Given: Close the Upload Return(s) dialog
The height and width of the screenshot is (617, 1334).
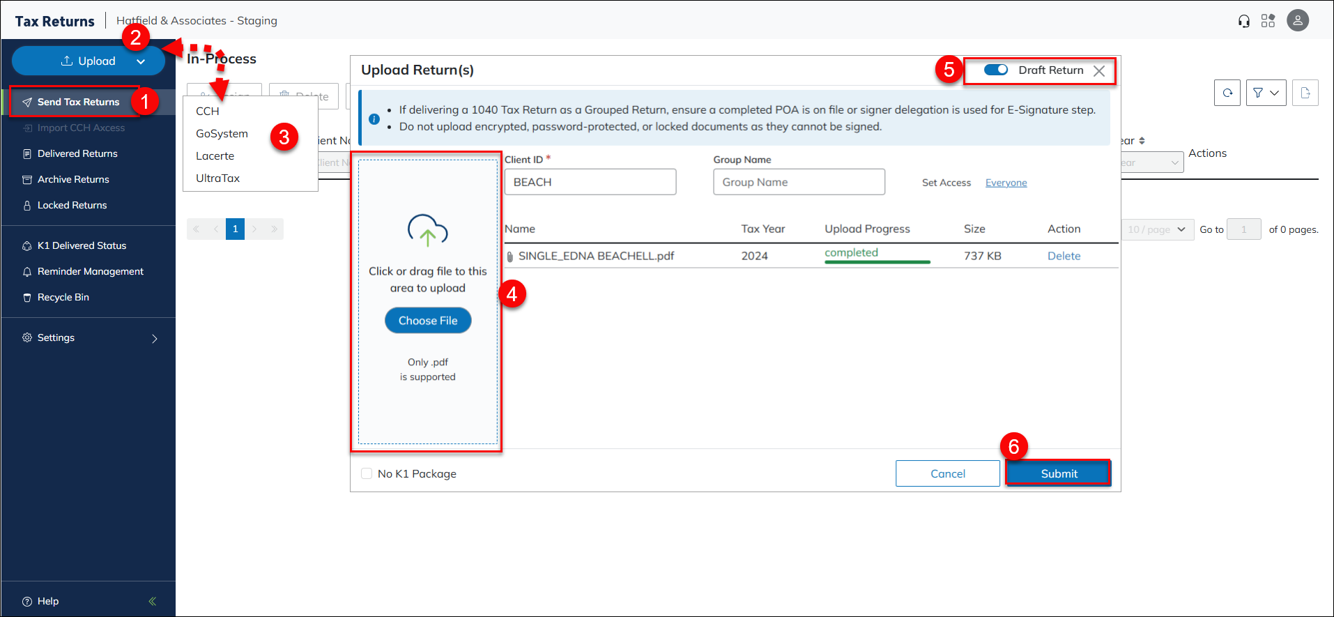Looking at the screenshot, I should [1099, 71].
